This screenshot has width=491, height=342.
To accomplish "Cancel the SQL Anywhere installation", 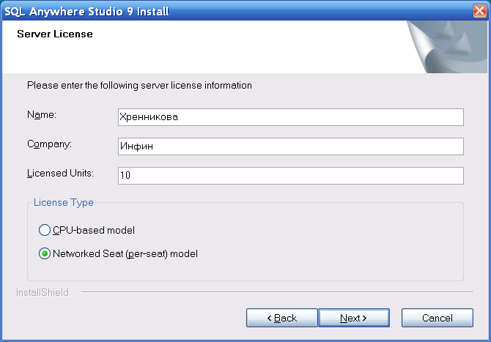I will (x=437, y=318).
